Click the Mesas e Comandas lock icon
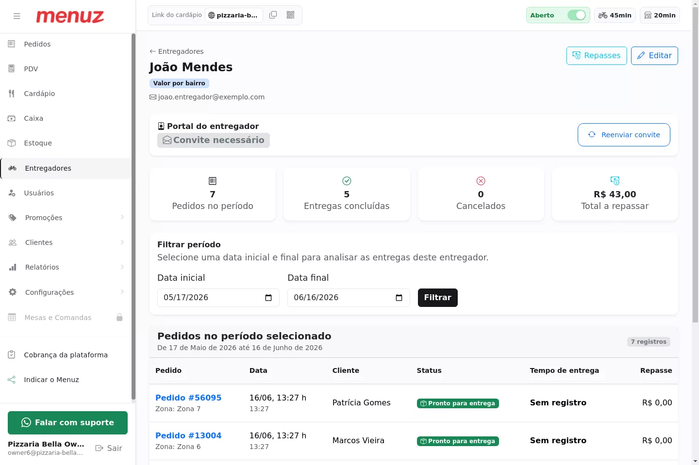The height and width of the screenshot is (465, 699). click(x=119, y=318)
